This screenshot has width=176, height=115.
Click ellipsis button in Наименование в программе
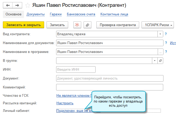tap(160, 52)
